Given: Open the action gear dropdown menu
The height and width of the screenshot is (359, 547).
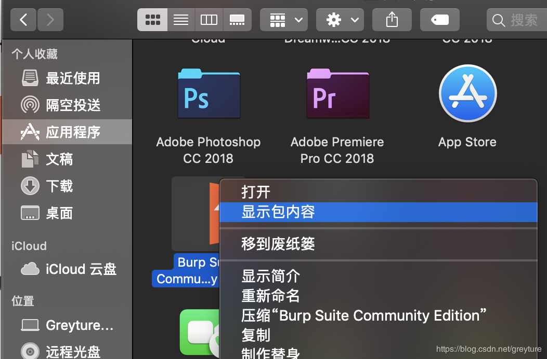Looking at the screenshot, I should [x=340, y=20].
